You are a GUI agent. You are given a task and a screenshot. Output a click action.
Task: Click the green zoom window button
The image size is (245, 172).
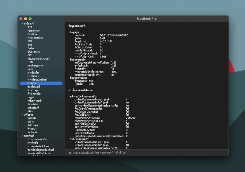[x=30, y=19]
